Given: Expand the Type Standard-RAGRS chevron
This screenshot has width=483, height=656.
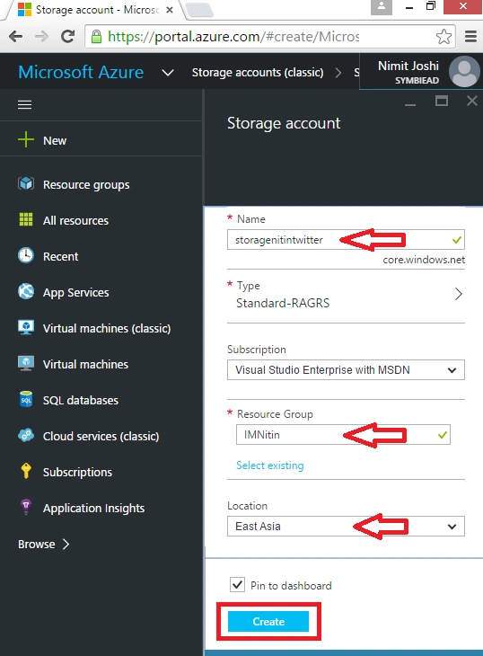Looking at the screenshot, I should click(459, 294).
